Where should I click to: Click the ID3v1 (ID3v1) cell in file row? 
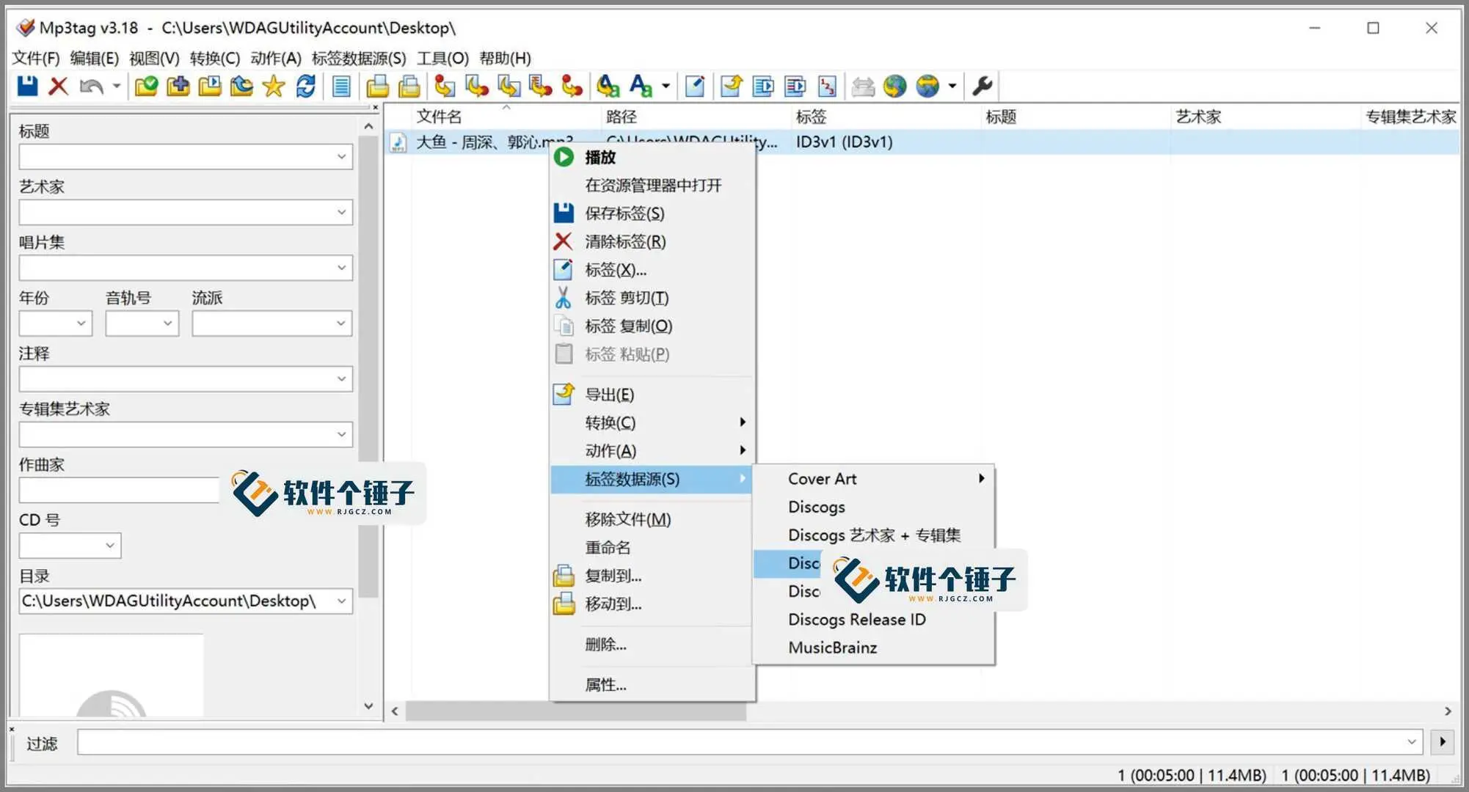845,142
